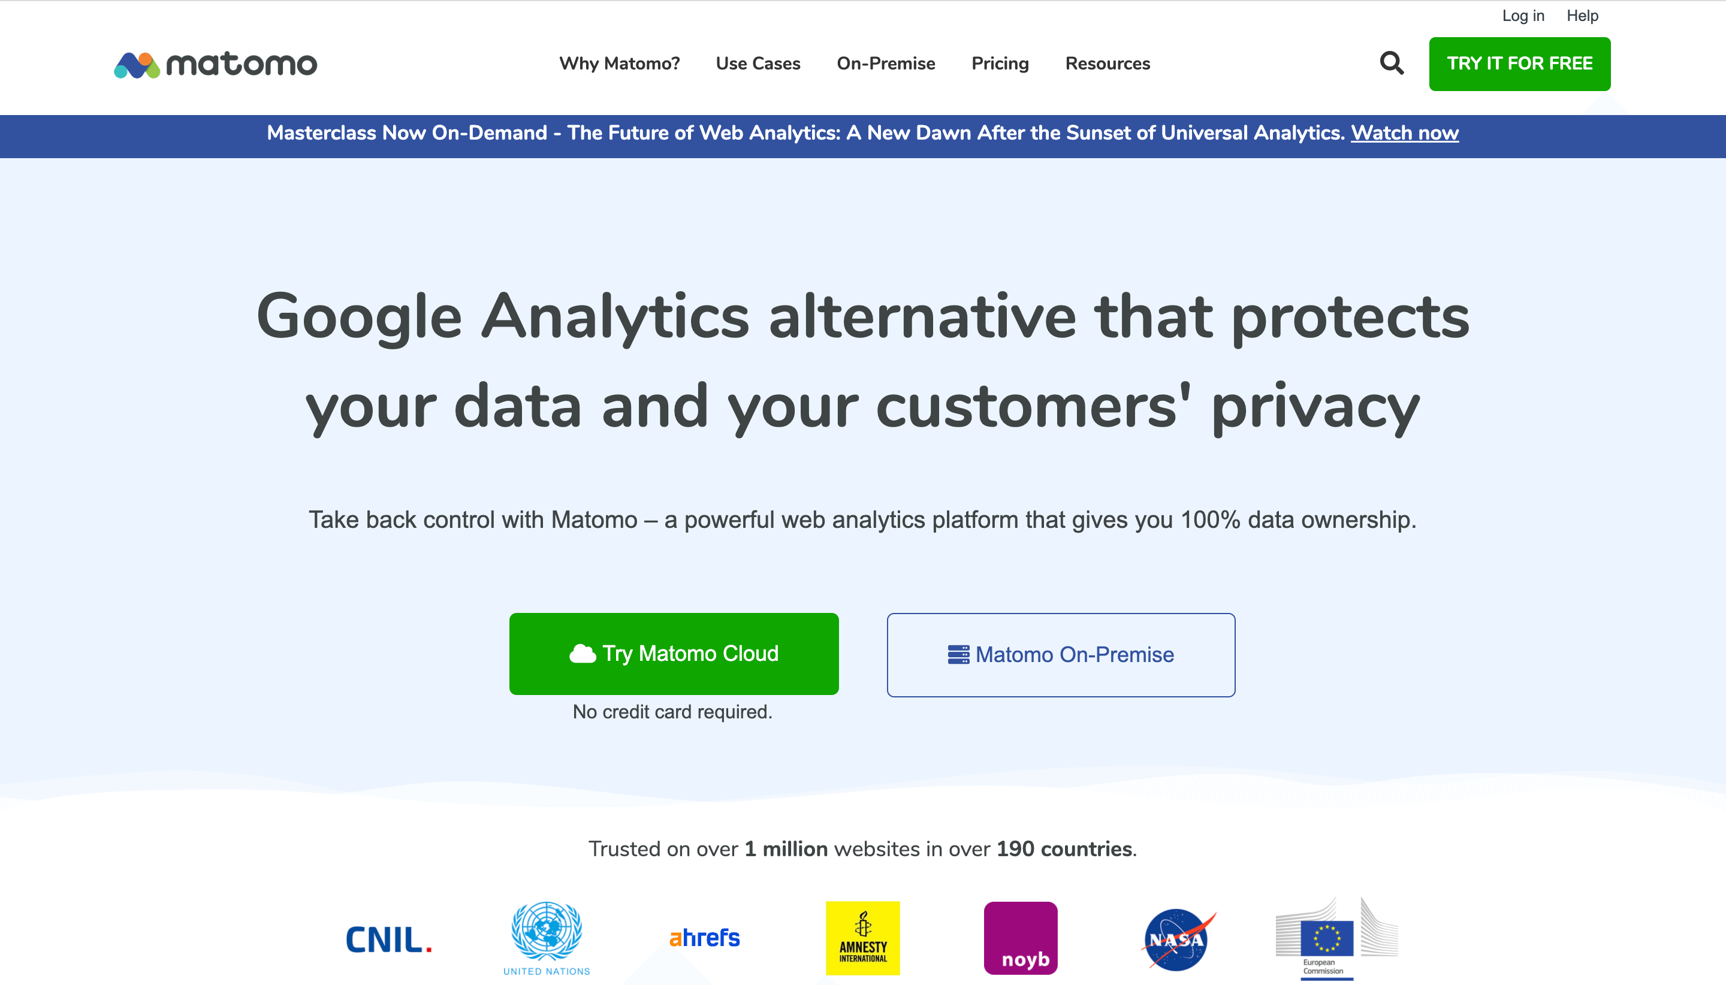Open the Use Cases menu
Screen dimensions: 1726x985
[758, 64]
